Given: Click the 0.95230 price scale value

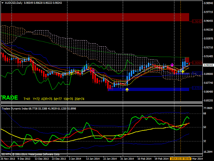Looking at the screenshot, I should 209,30.
